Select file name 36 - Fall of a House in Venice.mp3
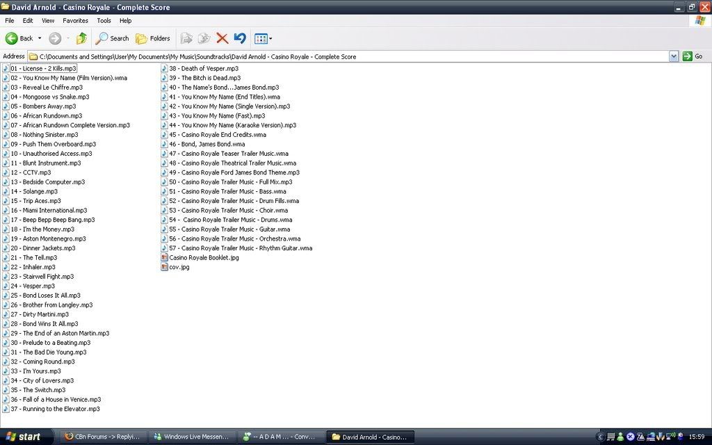This screenshot has height=445, width=712. tap(56, 399)
